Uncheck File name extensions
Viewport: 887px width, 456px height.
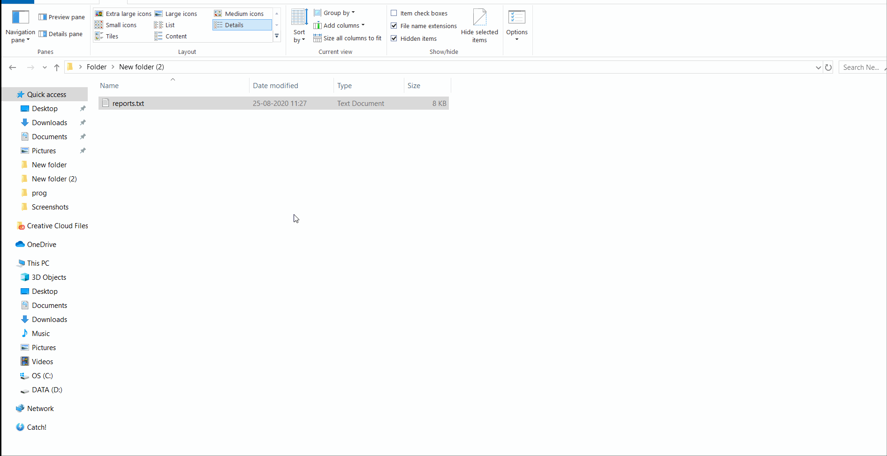tap(424, 26)
